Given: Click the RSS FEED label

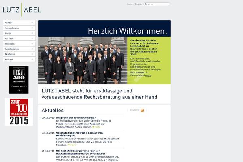Looking at the screenshot, I should (x=134, y=110).
